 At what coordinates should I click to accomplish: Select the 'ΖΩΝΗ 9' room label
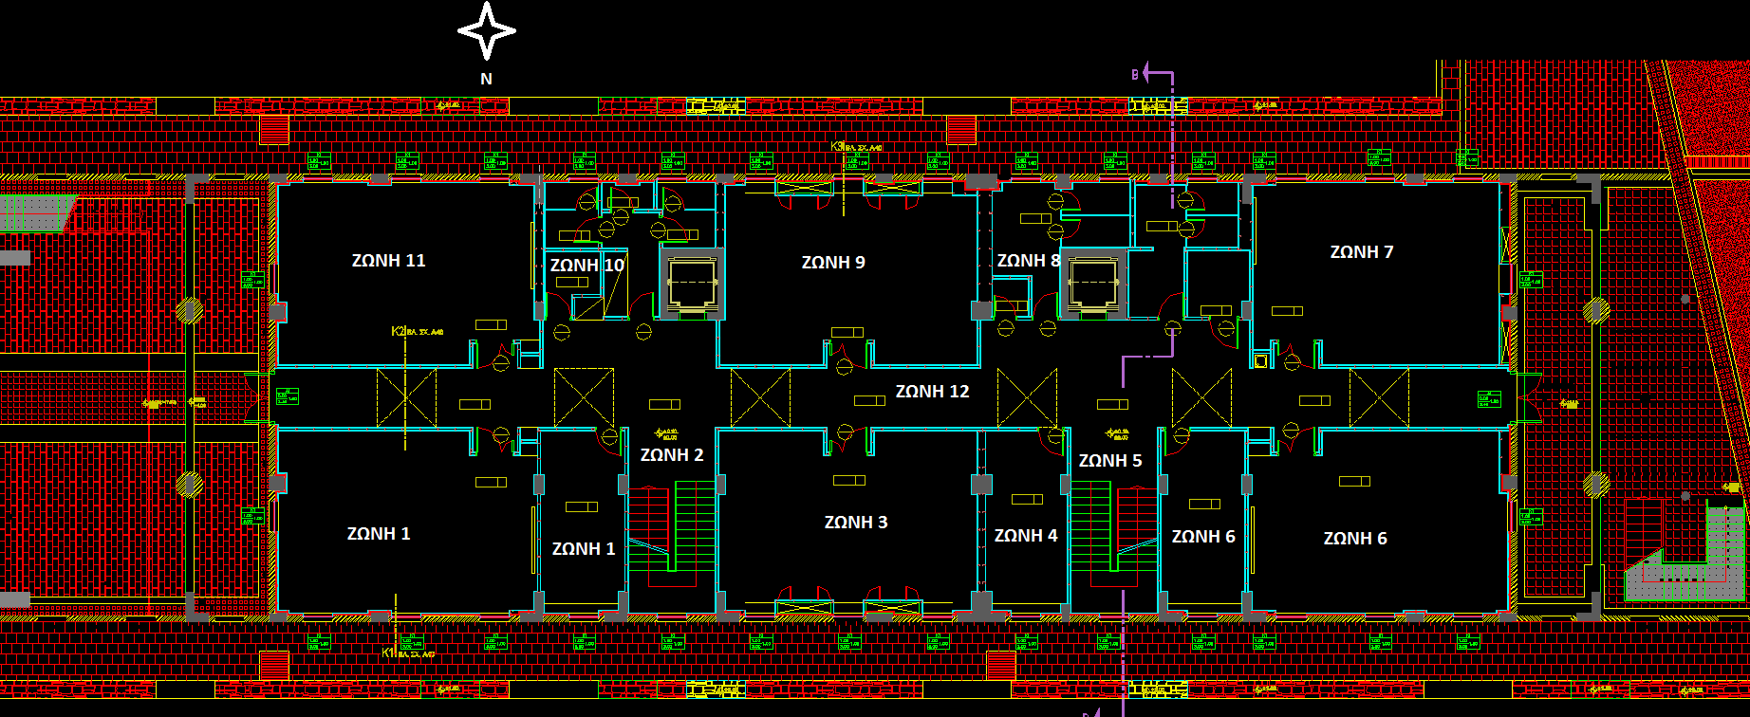(833, 262)
